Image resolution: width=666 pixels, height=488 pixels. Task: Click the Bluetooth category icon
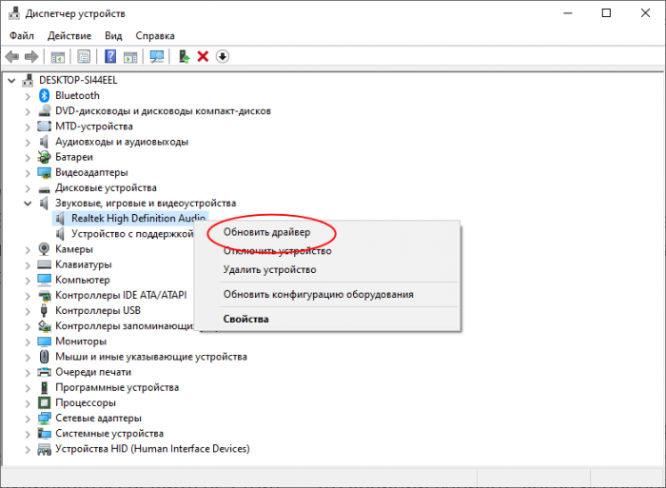(44, 95)
